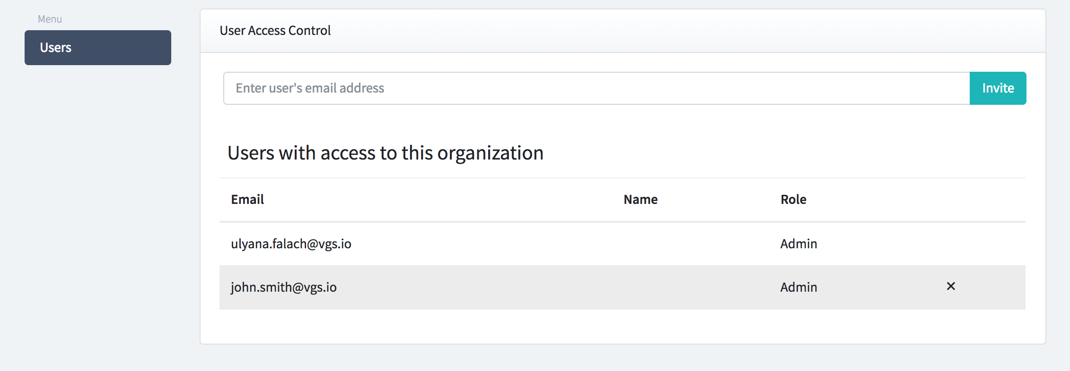Click the Name column header

(640, 199)
